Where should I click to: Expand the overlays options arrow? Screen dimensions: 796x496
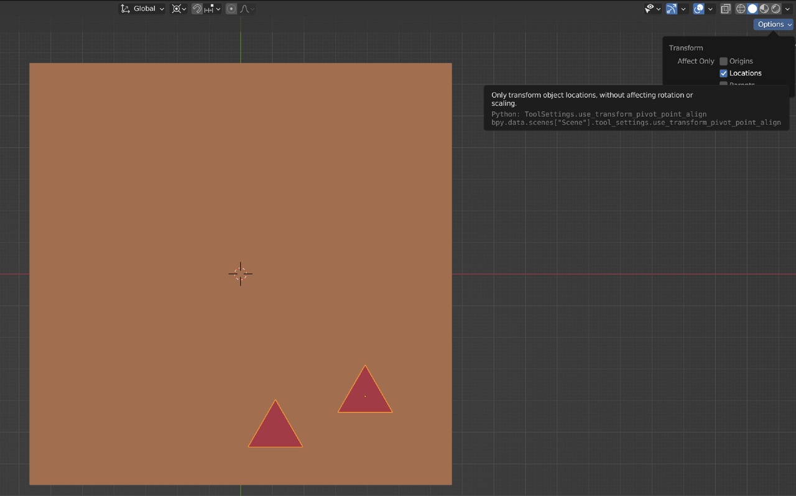[x=710, y=9]
